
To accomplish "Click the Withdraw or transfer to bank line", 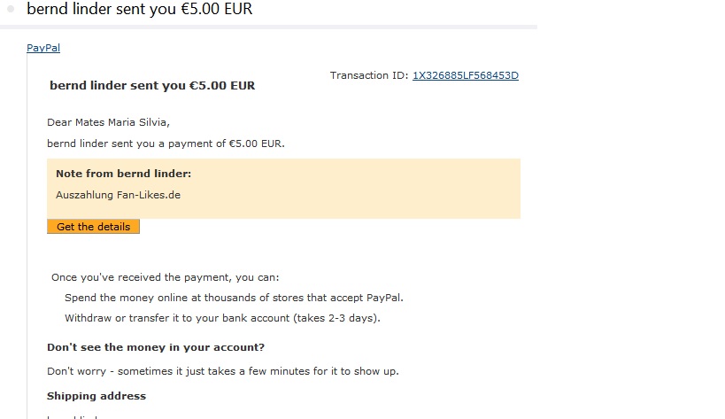I will point(222,318).
